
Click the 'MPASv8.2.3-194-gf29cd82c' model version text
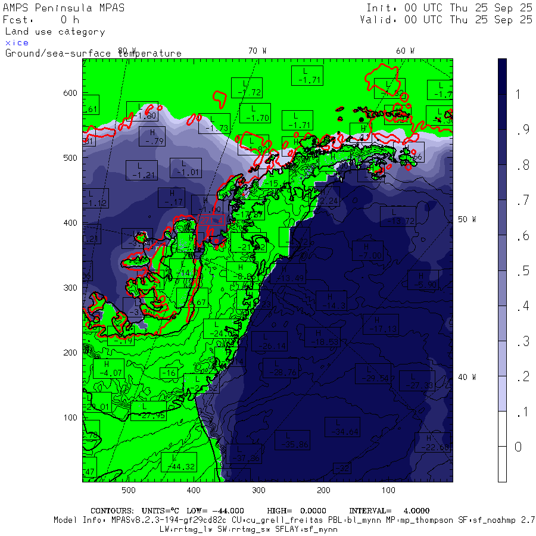point(169,521)
